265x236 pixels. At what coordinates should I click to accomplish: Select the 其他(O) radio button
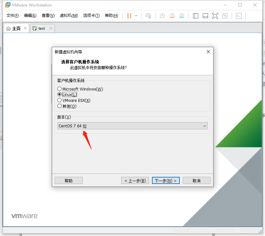tap(59, 106)
